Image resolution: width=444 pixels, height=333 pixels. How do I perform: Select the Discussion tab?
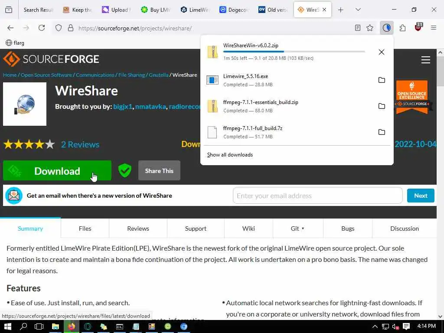[405, 228]
